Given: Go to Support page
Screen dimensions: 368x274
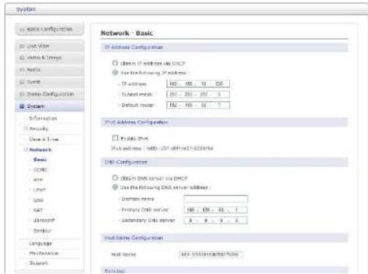Looking at the screenshot, I should [38, 263].
